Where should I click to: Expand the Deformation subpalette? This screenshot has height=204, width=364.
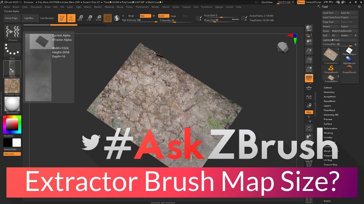pyautogui.click(x=330, y=128)
